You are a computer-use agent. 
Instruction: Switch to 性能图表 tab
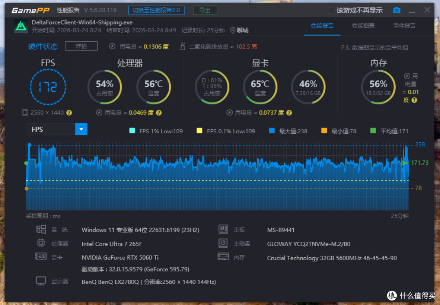click(x=363, y=26)
